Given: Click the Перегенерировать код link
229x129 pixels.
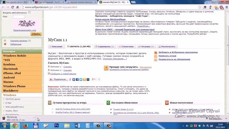Looking at the screenshot, I should 25,30.
